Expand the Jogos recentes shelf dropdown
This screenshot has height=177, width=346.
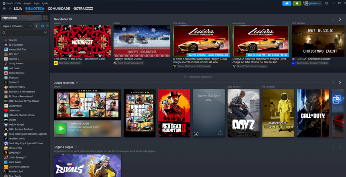point(77,82)
